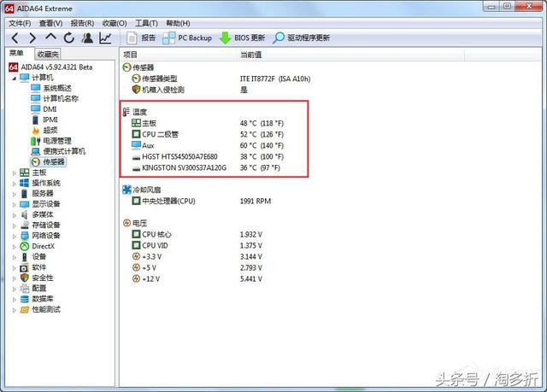Collapse the 计算机 tree node
Screen dimensions: 547x392
14,78
